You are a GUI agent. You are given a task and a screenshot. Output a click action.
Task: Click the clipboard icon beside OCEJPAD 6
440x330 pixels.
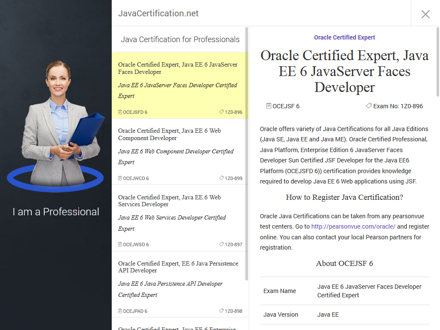(x=119, y=311)
